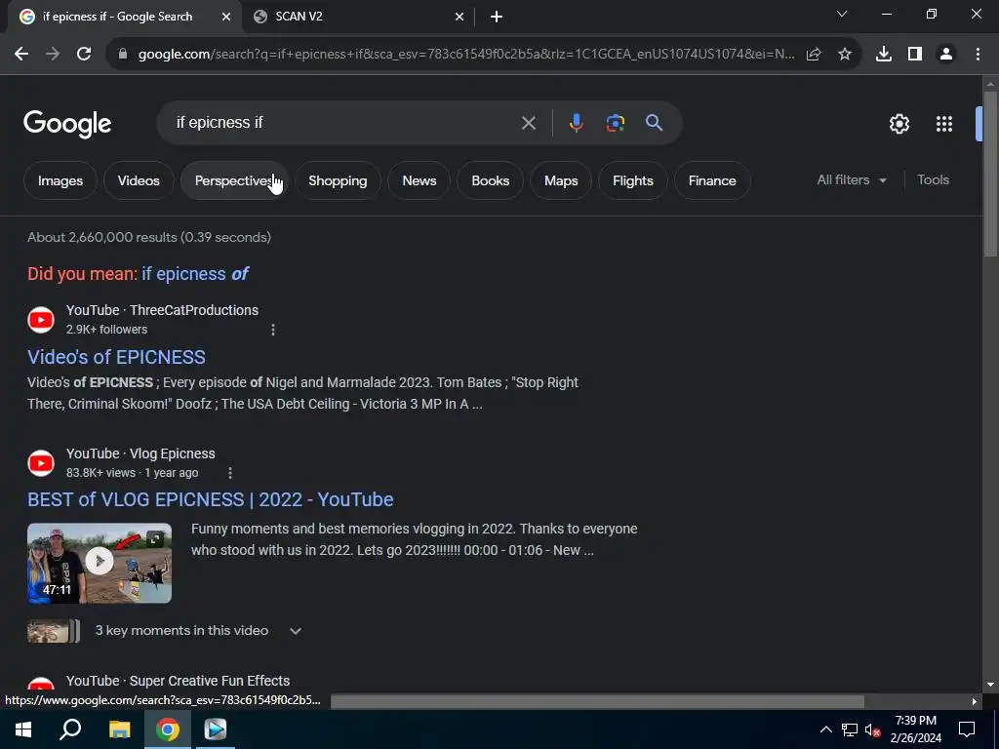The width and height of the screenshot is (999, 749).
Task: Open the Google apps grid
Action: pyautogui.click(x=943, y=124)
